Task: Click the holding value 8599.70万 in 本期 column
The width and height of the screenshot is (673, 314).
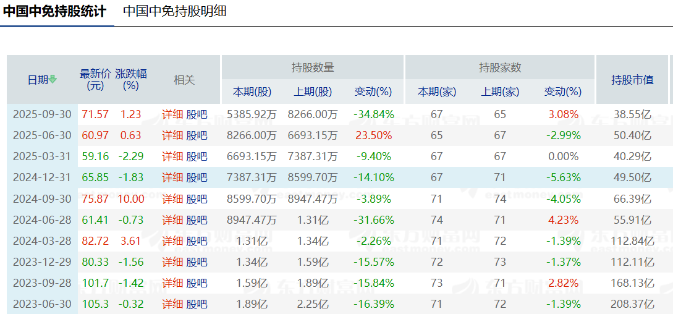Action: coord(252,199)
